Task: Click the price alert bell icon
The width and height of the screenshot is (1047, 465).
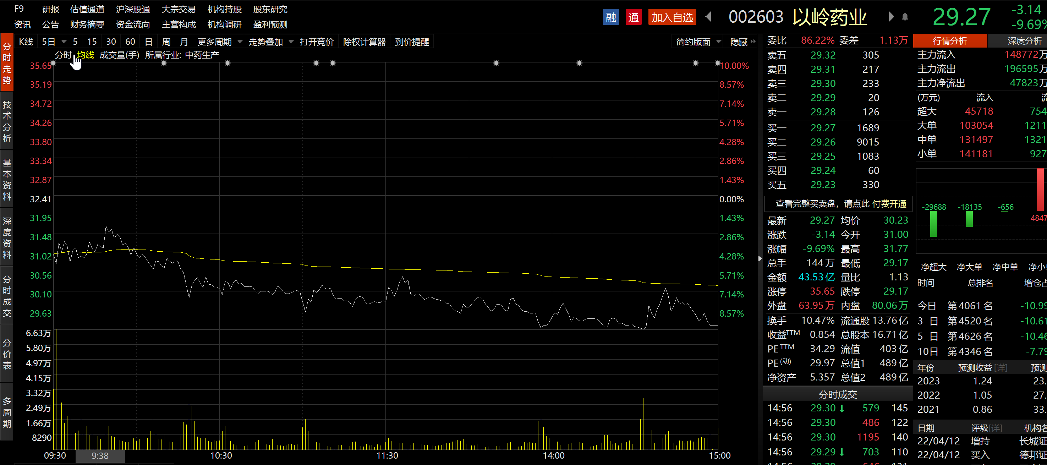Action: 905,17
